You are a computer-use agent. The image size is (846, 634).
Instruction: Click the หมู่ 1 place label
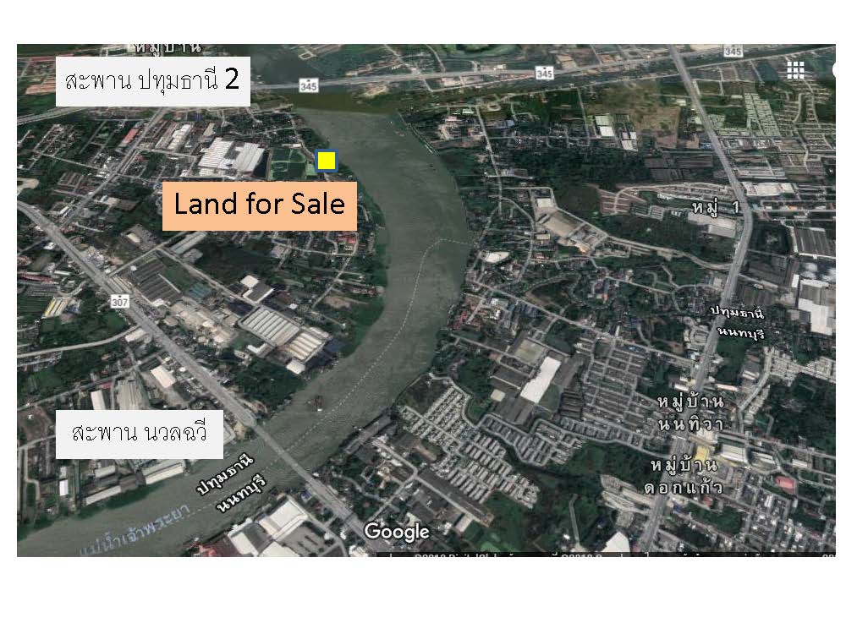[x=717, y=207]
